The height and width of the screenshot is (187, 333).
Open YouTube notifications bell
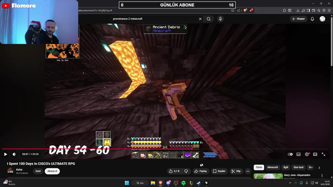[312, 19]
